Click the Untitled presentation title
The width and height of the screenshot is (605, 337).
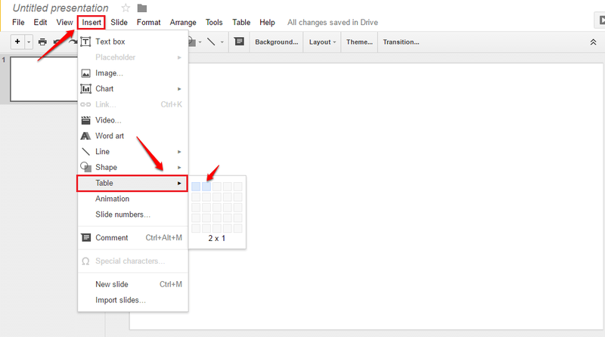[x=60, y=8]
